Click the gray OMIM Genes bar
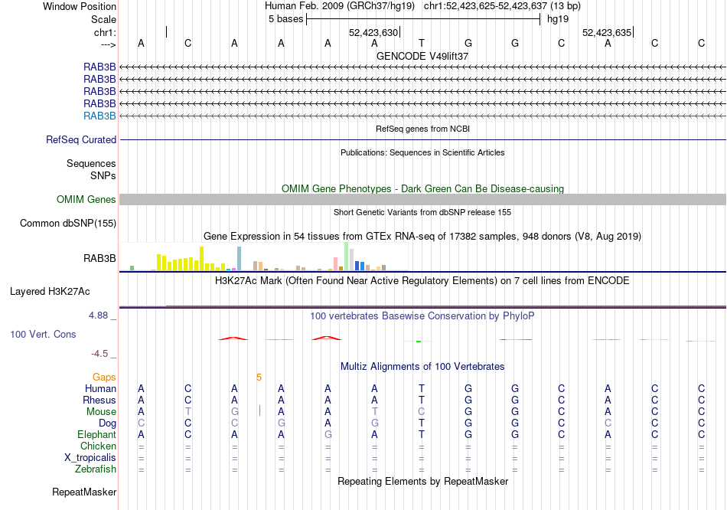This screenshot has height=510, width=727. point(422,200)
